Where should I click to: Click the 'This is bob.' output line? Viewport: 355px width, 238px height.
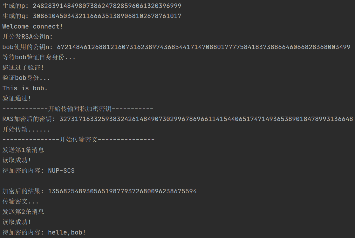25,88
